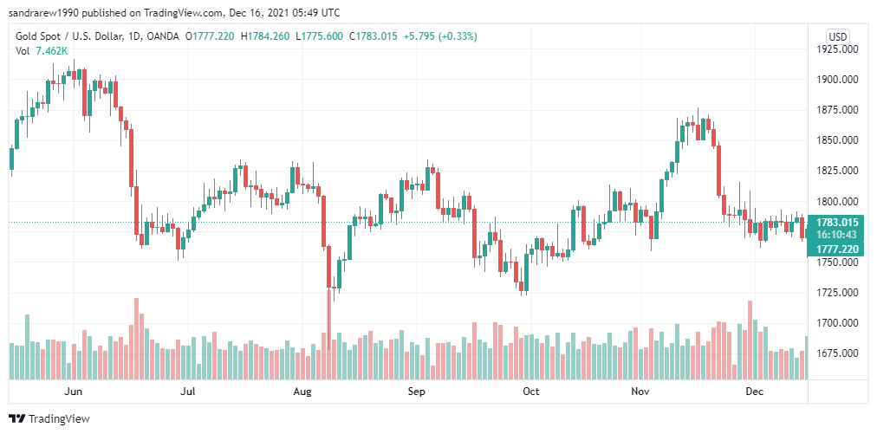Click the 1675.000 price scale label
The image size is (877, 434).
(838, 353)
